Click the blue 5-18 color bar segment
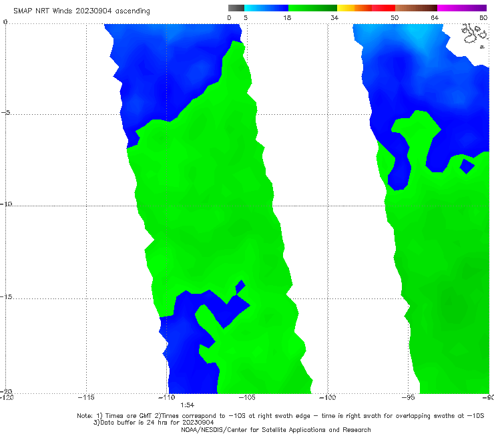494x434 pixels. (x=266, y=8)
